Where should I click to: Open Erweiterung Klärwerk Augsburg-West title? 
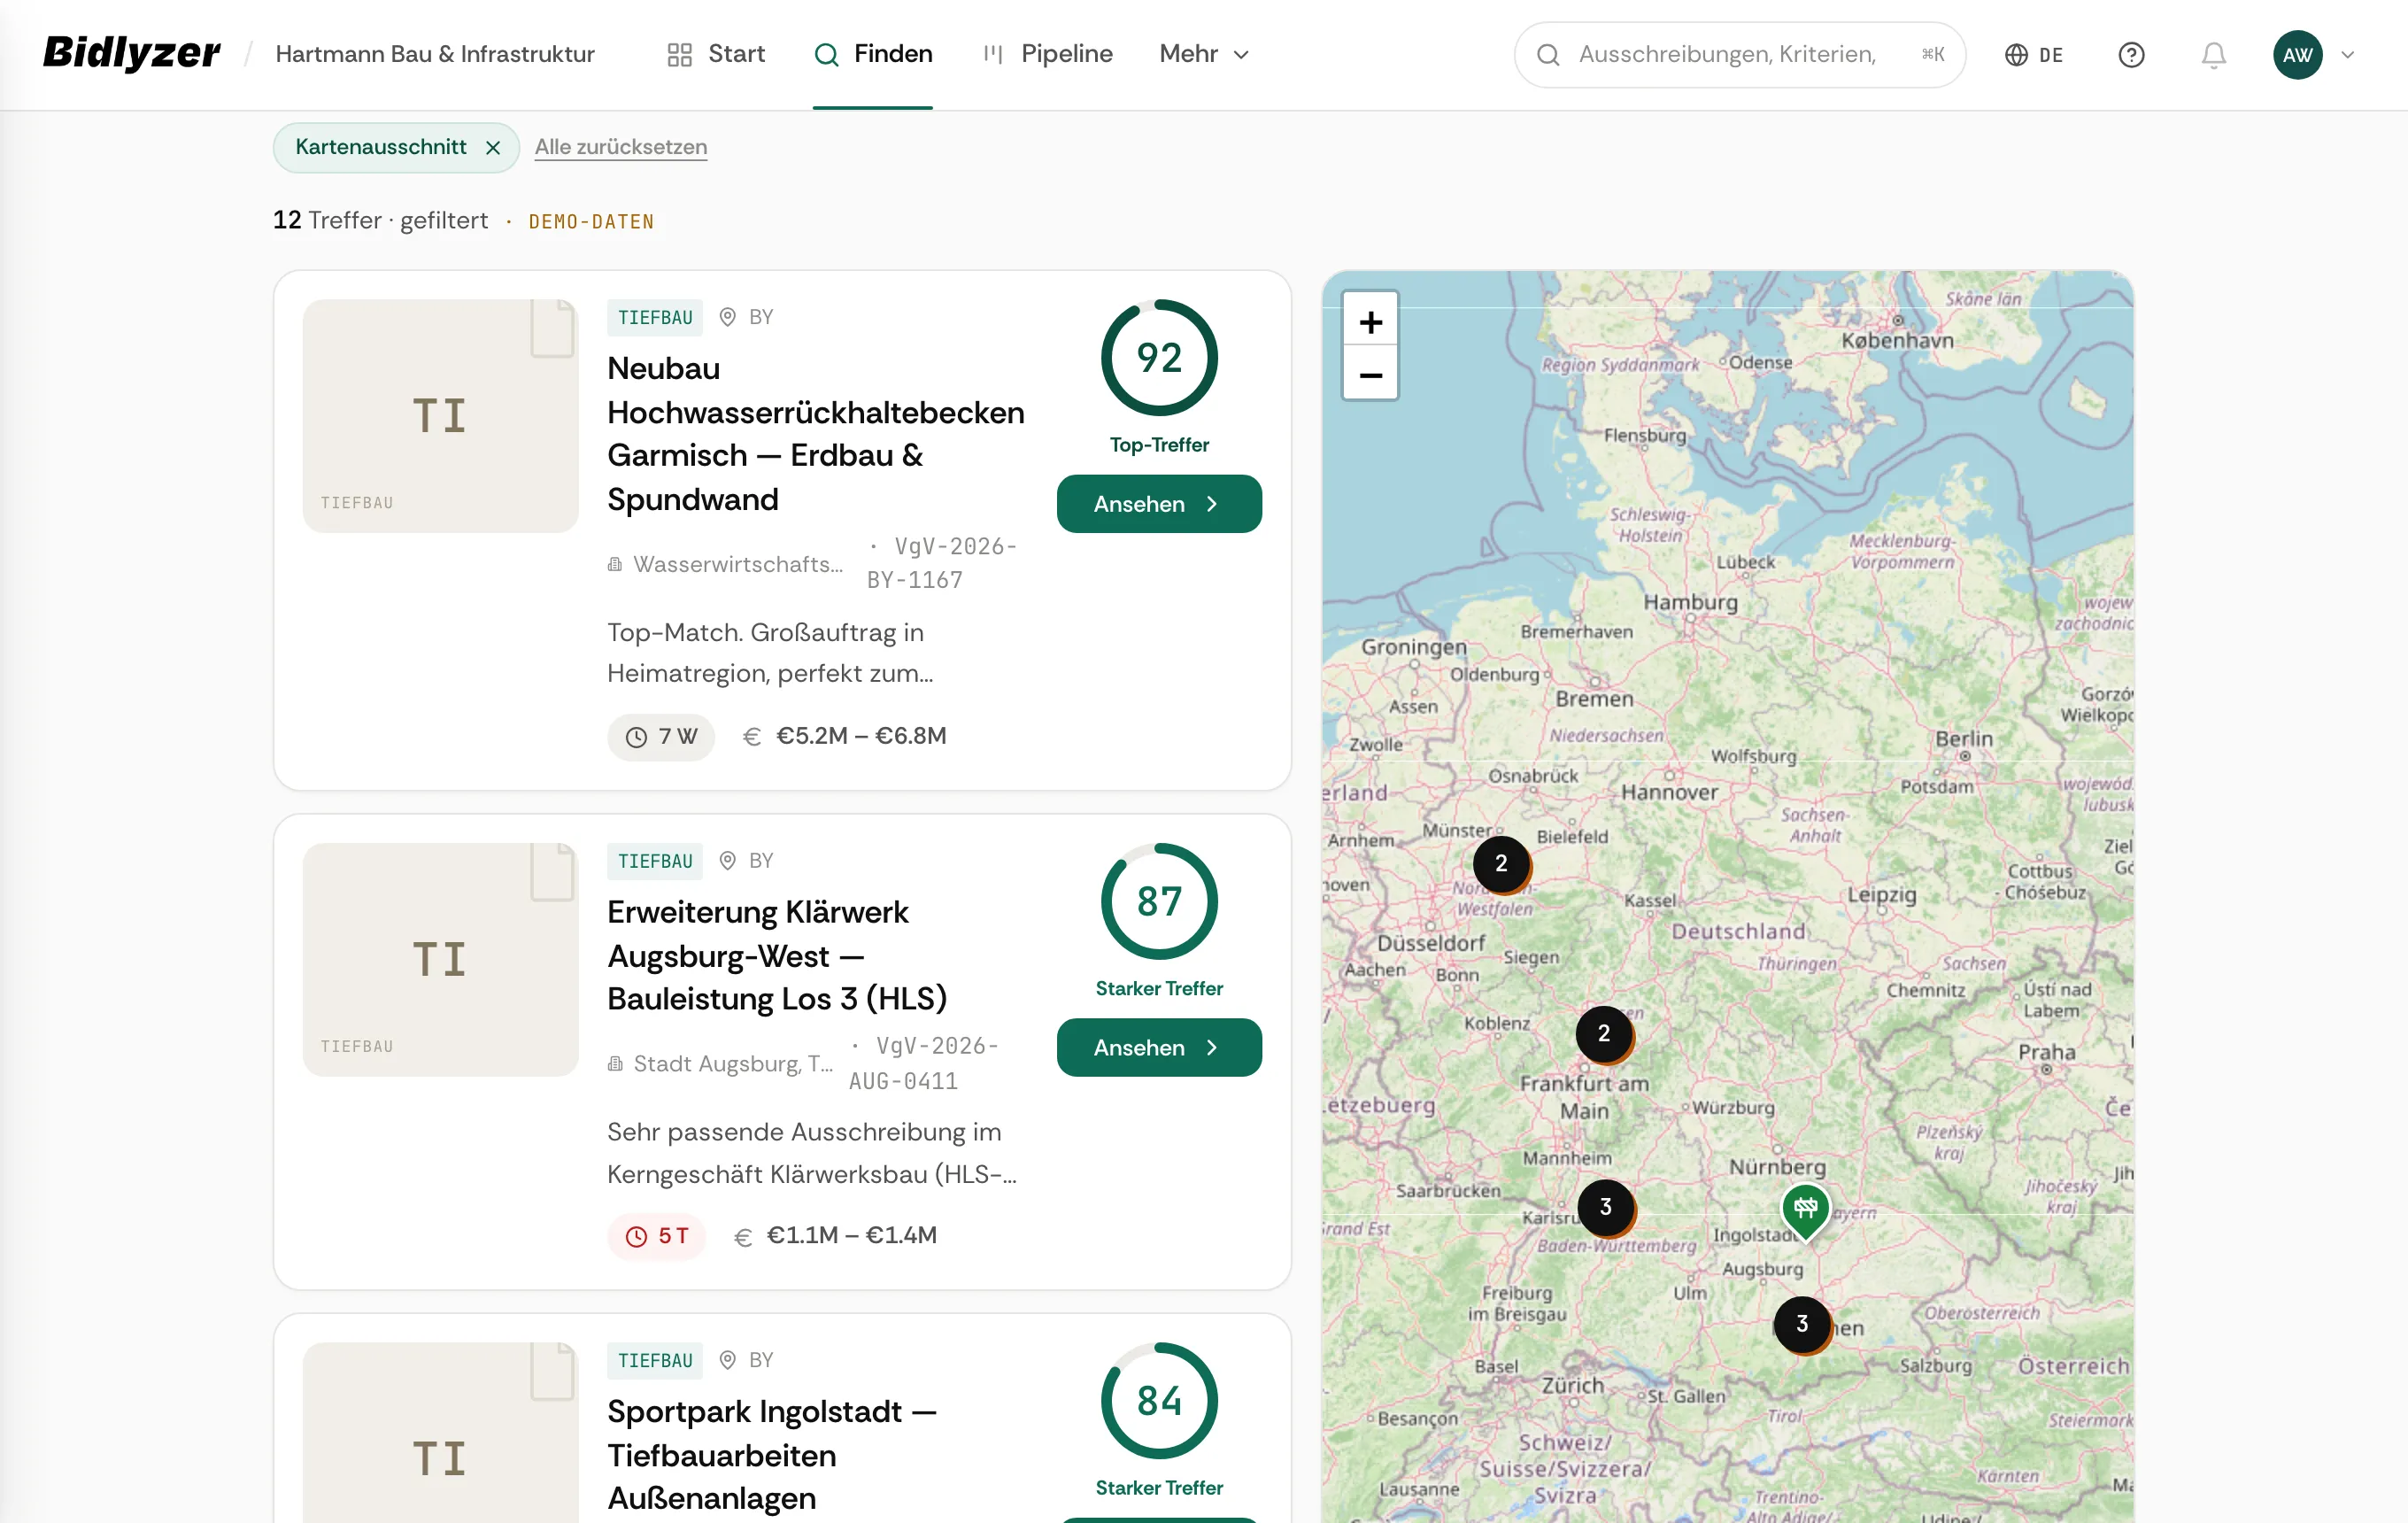click(777, 955)
